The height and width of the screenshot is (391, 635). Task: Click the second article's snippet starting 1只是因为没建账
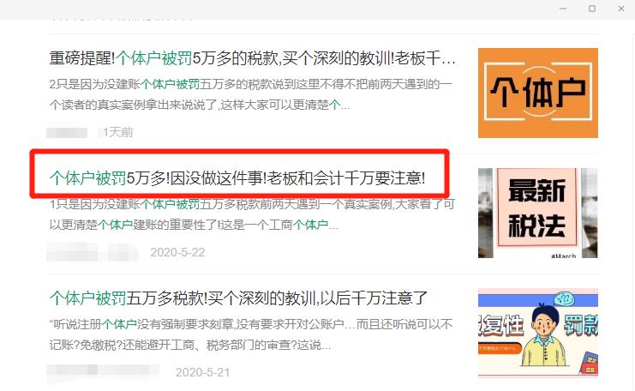tap(252, 214)
